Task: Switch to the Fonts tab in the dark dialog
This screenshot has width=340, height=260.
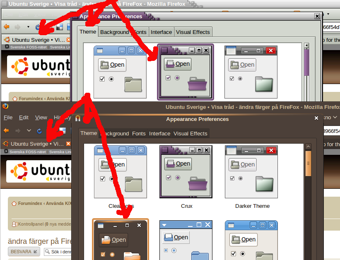Action: (139, 134)
